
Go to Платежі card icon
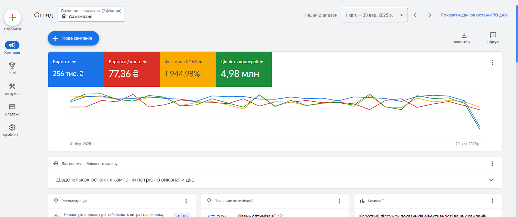(x=12, y=107)
